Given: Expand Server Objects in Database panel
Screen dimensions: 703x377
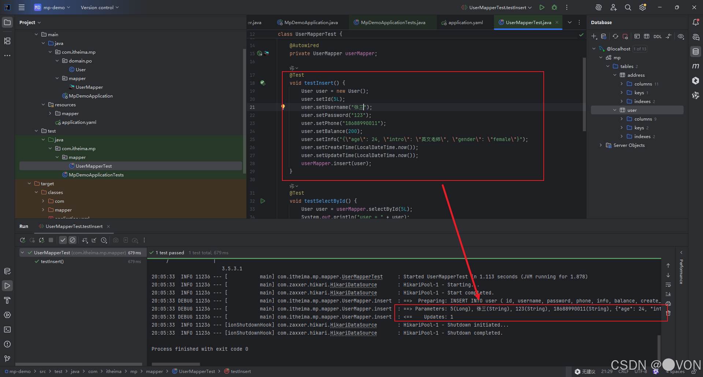Looking at the screenshot, I should point(600,145).
